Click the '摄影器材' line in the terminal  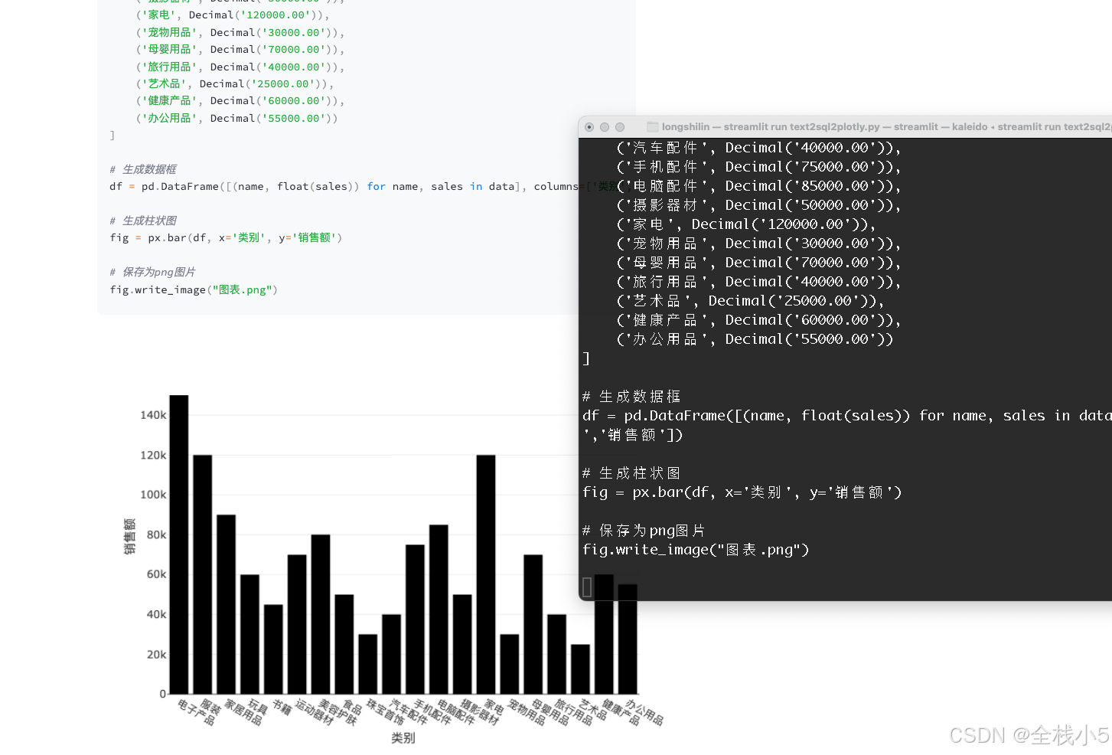758,205
